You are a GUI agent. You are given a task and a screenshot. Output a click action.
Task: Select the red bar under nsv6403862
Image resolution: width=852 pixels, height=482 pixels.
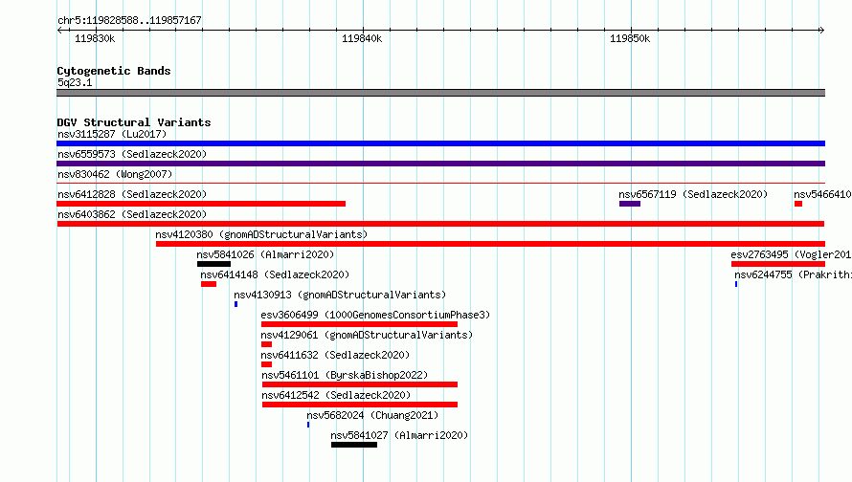click(x=440, y=224)
